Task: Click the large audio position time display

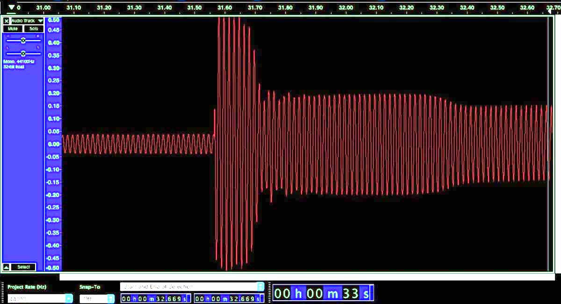Action: click(323, 294)
